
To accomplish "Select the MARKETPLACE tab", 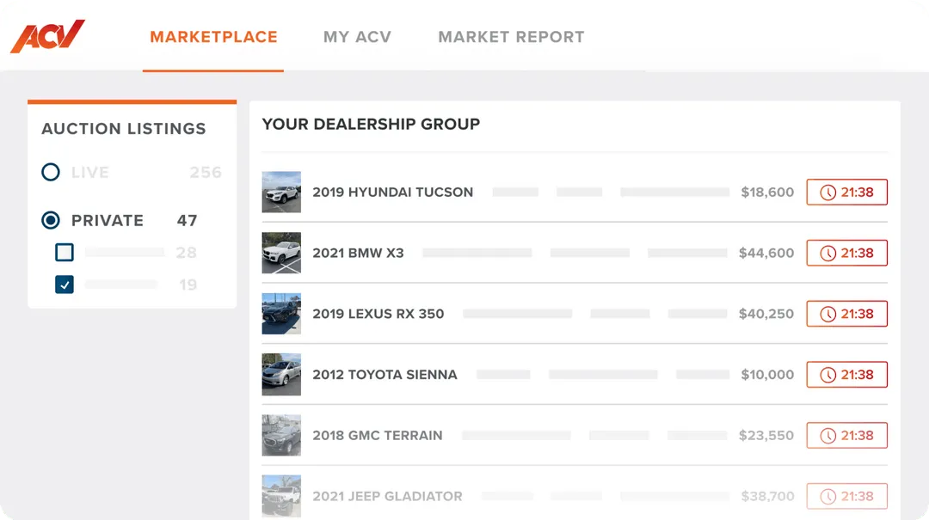I will [x=213, y=36].
